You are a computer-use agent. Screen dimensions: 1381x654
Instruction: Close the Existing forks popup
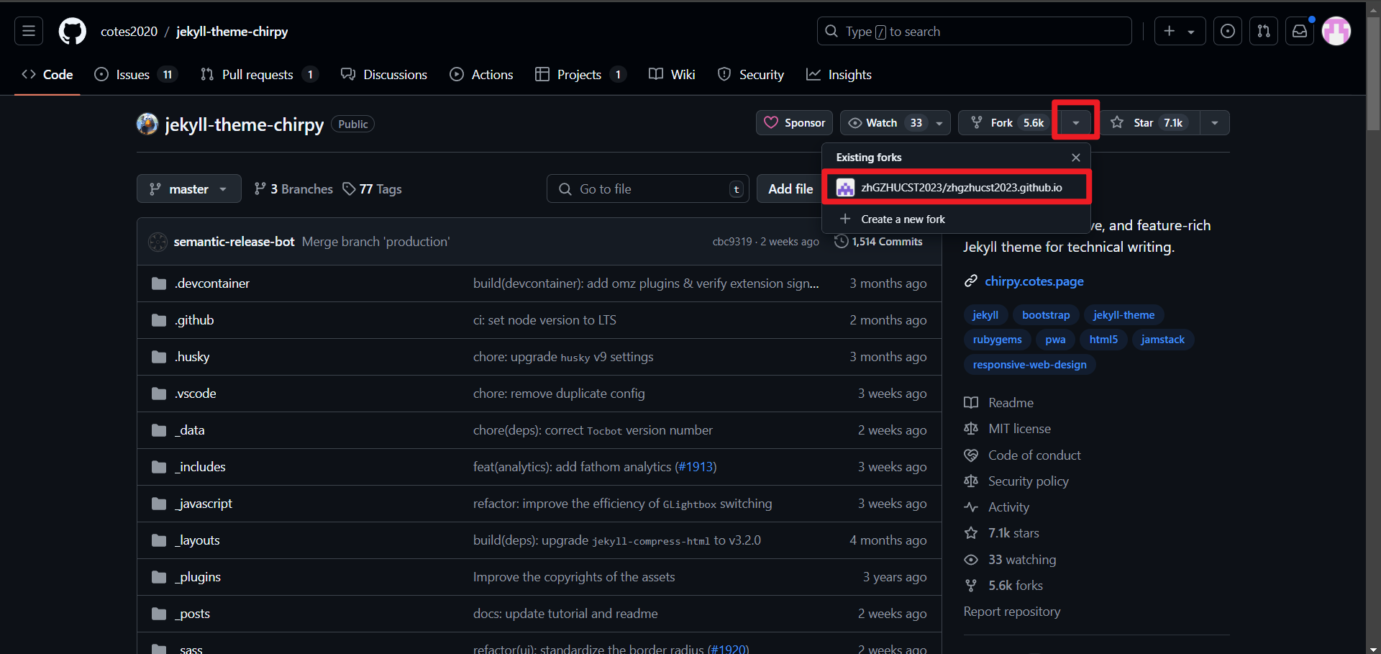click(x=1076, y=158)
